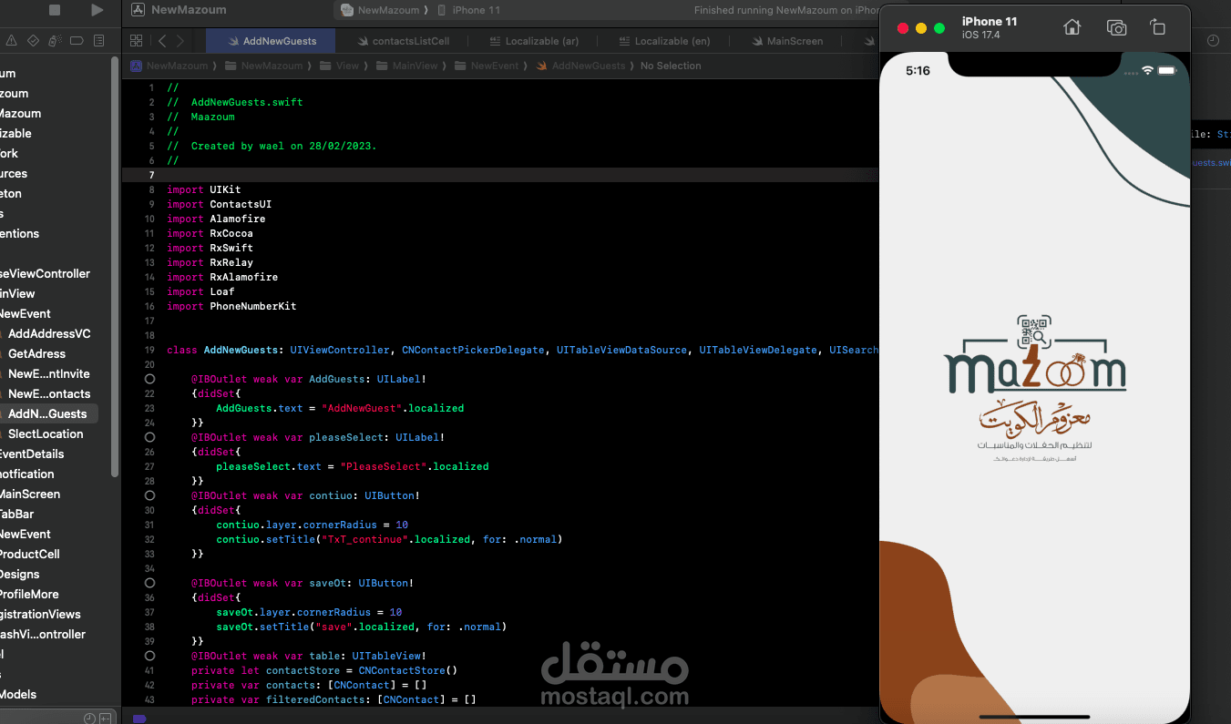This screenshot has width=1231, height=724.
Task: Click the blue breakpoint tag in debug bar
Action: [139, 719]
